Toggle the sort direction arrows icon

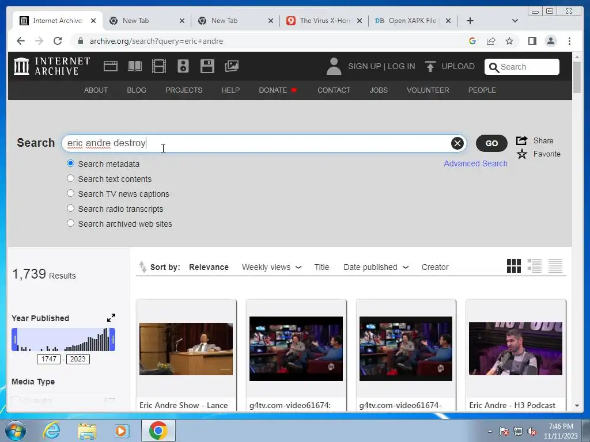coord(142,267)
